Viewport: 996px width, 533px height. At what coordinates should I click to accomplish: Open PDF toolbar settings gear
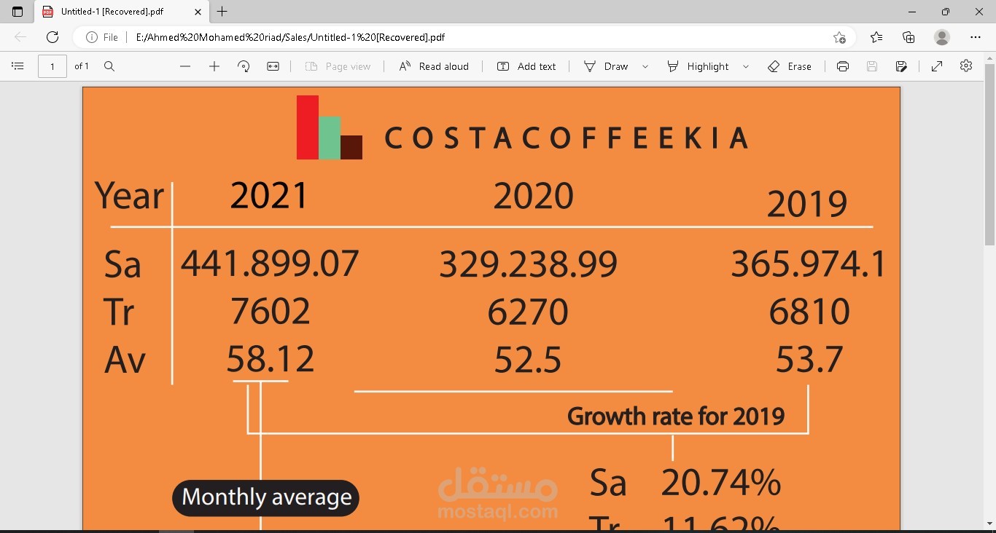[x=966, y=66]
